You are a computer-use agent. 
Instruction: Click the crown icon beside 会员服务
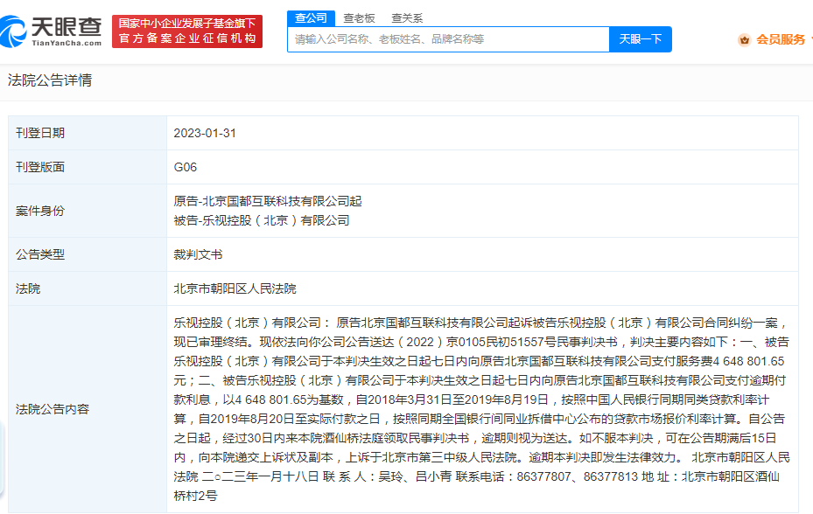tap(744, 39)
